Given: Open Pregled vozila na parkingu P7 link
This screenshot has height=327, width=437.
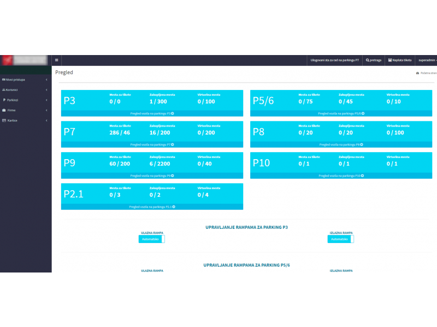Looking at the screenshot, I should tap(152, 144).
